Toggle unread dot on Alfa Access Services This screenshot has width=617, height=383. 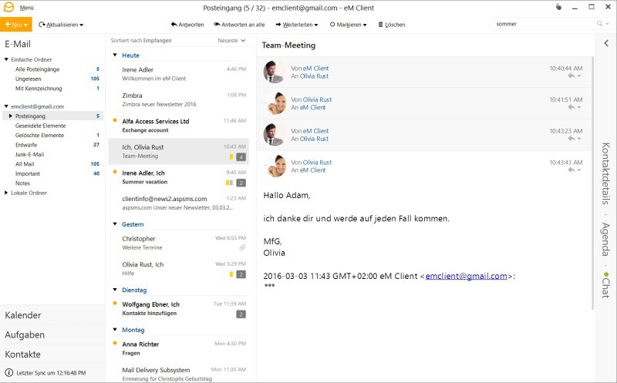coord(115,120)
